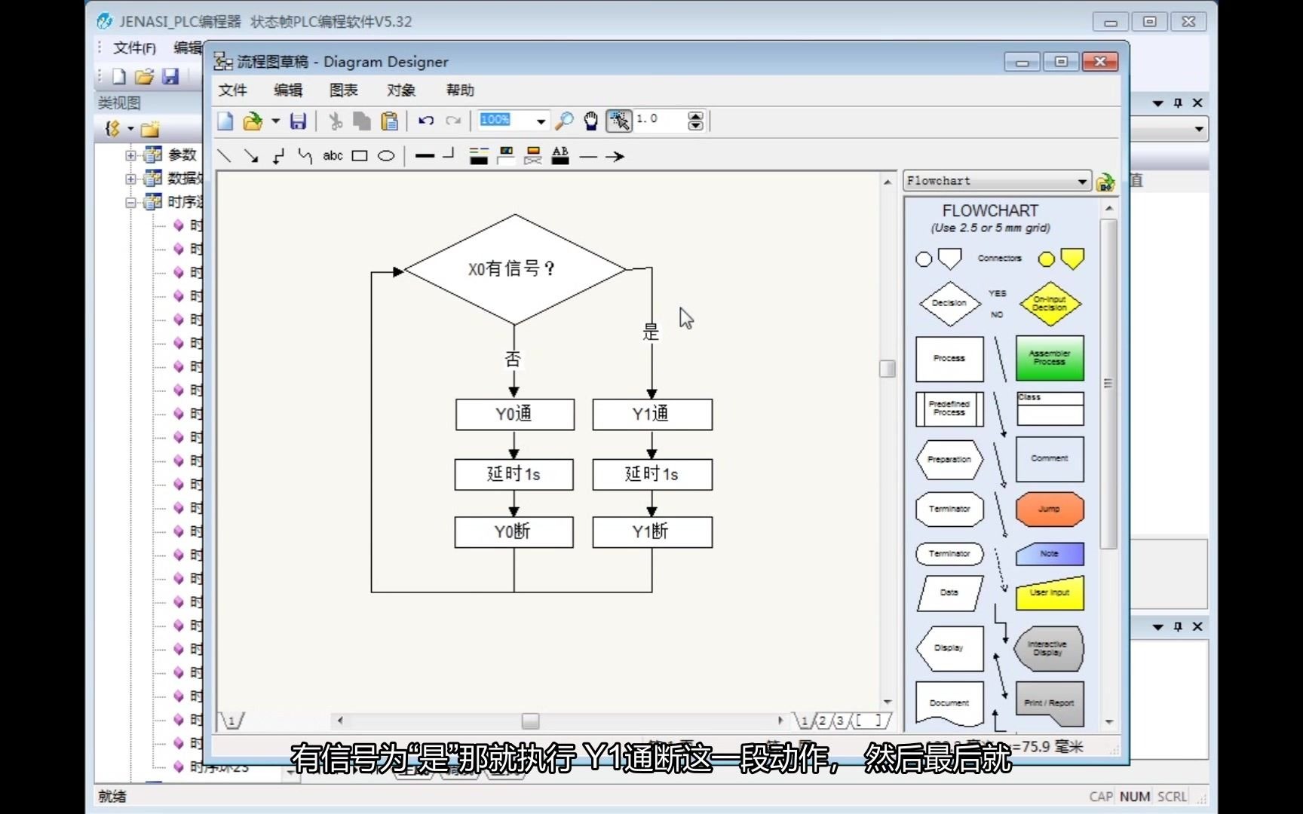Click the palette scroll-down arrow
Viewport: 1303px width, 814px height.
(x=1109, y=721)
